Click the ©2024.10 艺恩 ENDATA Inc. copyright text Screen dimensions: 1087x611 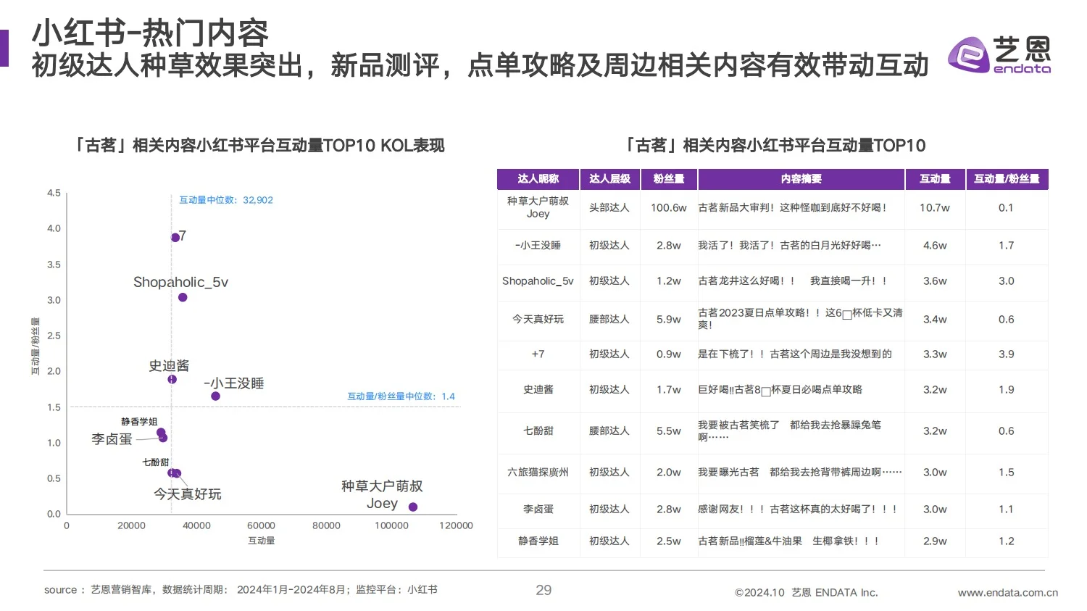point(807,593)
